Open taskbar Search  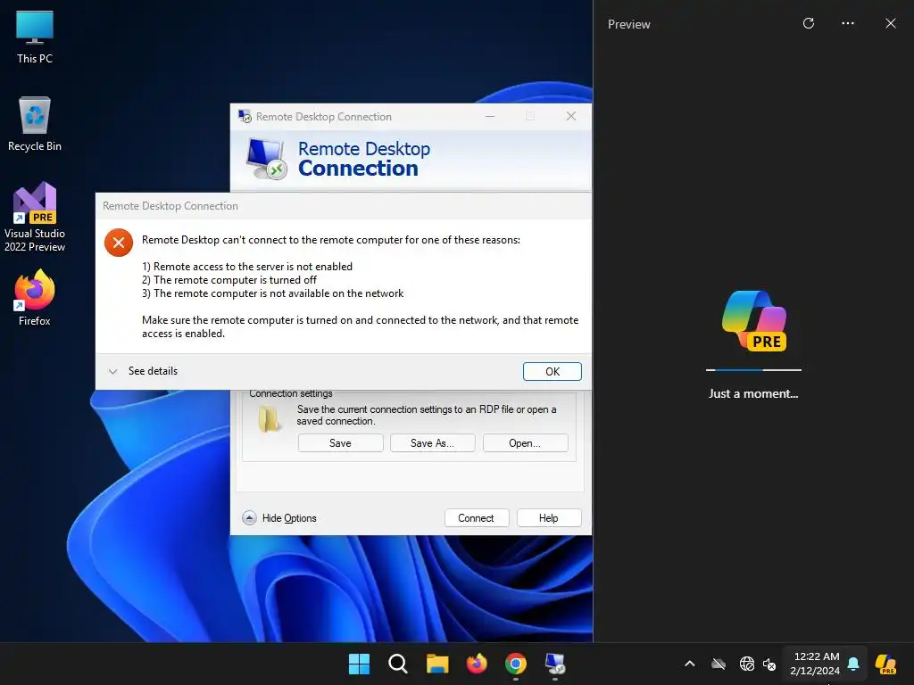(x=398, y=664)
